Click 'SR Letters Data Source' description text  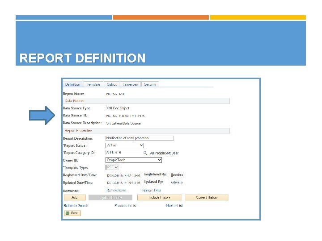pos(123,123)
